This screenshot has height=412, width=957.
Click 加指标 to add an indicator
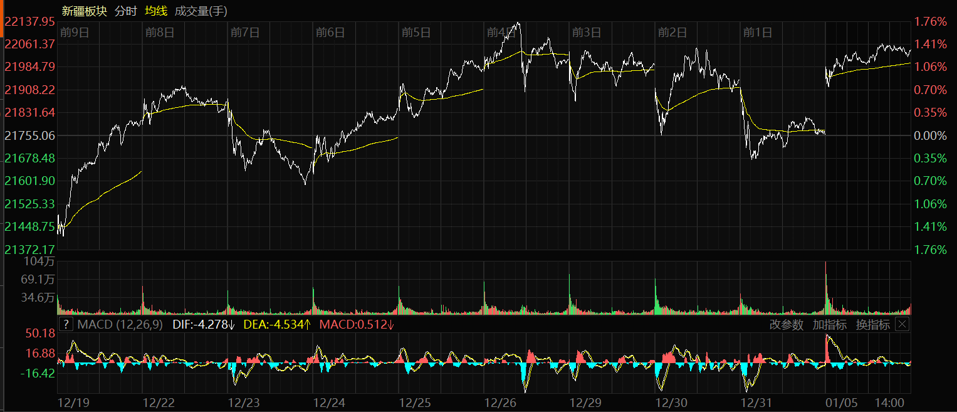[829, 324]
